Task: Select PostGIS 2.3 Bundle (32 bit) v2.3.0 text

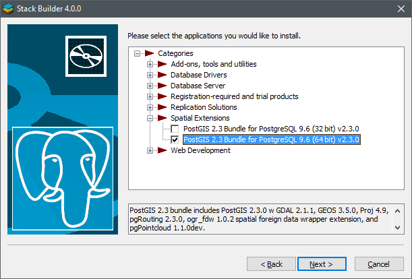Action: point(271,129)
